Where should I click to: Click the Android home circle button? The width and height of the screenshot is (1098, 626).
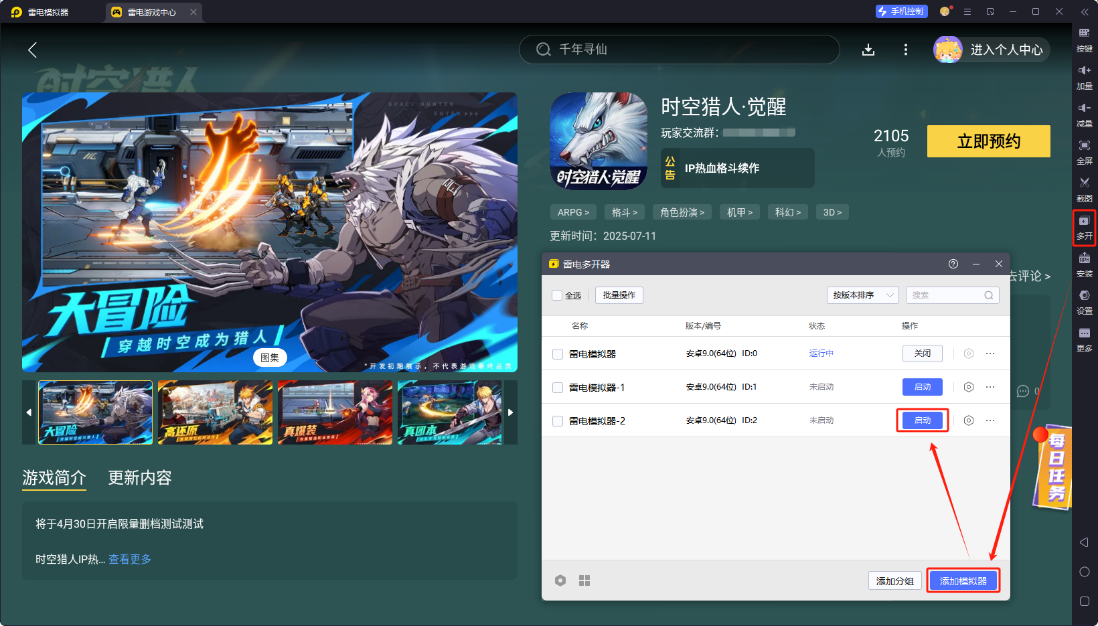click(x=1085, y=572)
